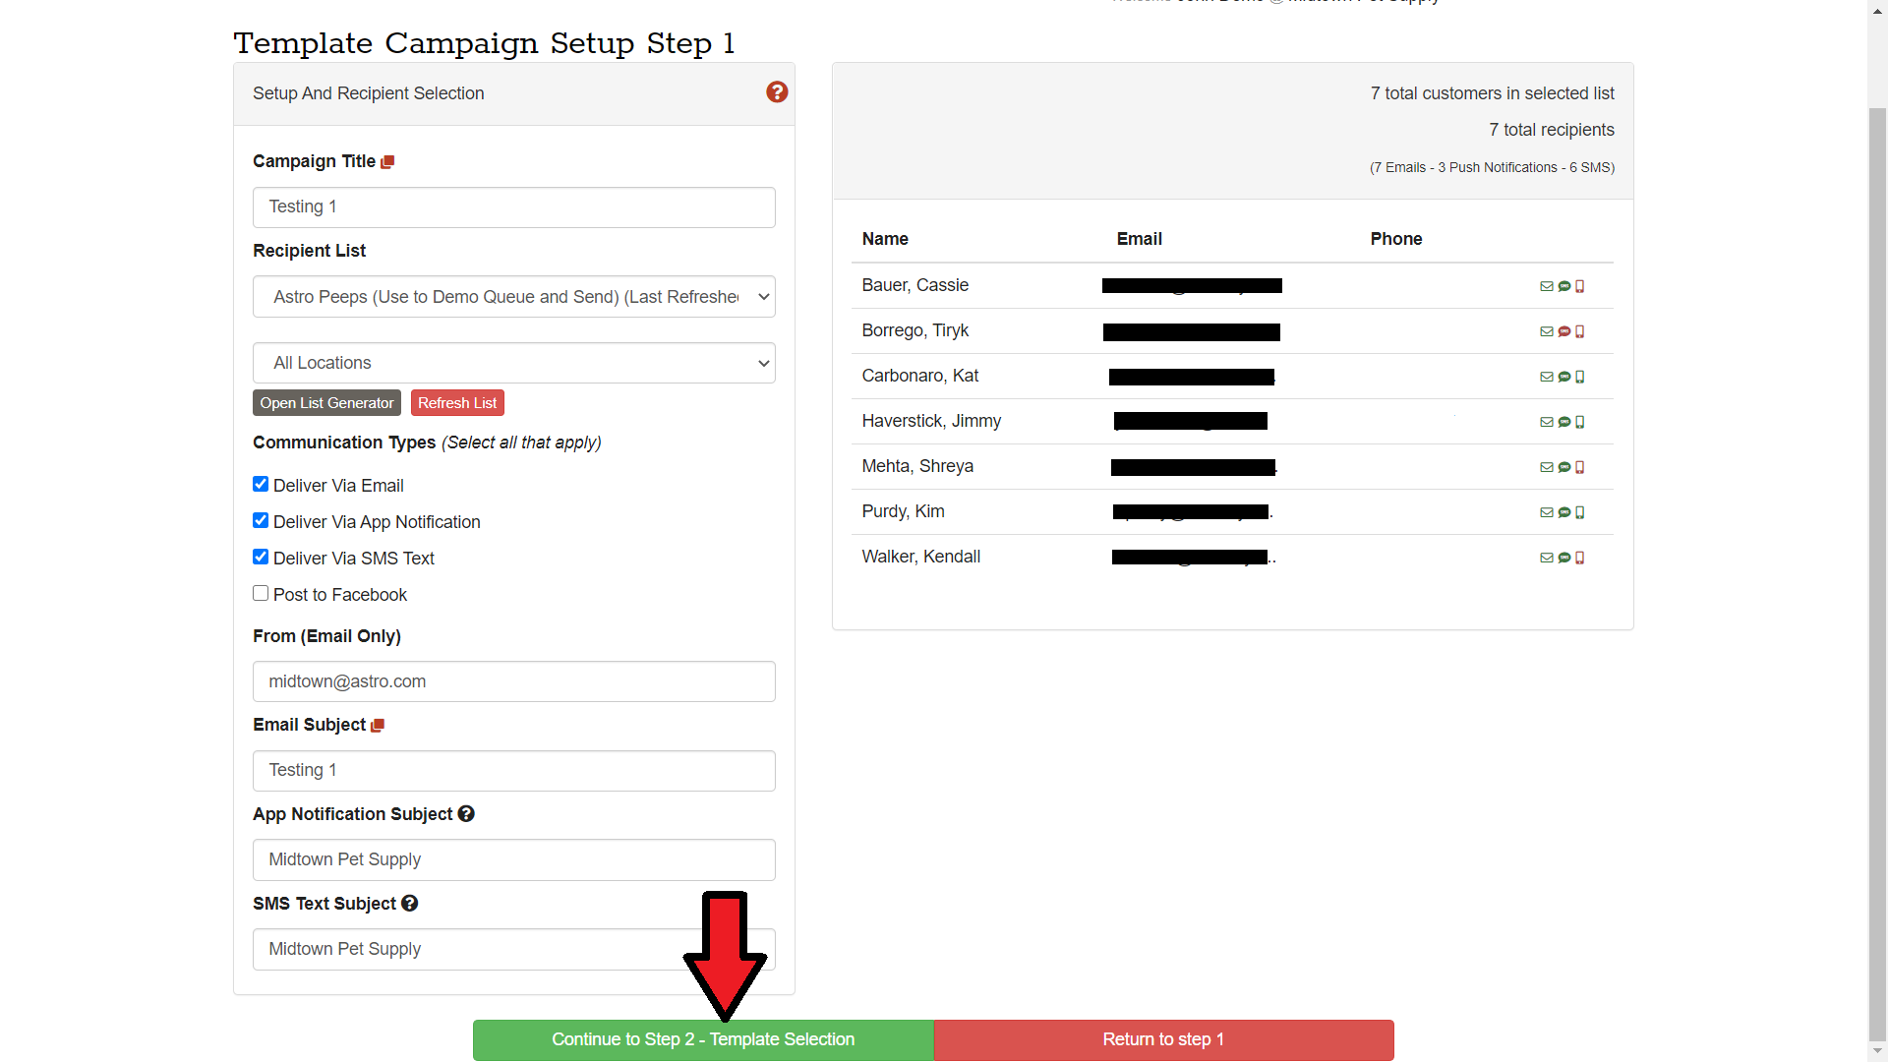Click SMS bubble icon for Walker, Kendall
Image resolution: width=1888 pixels, height=1062 pixels.
[1563, 558]
